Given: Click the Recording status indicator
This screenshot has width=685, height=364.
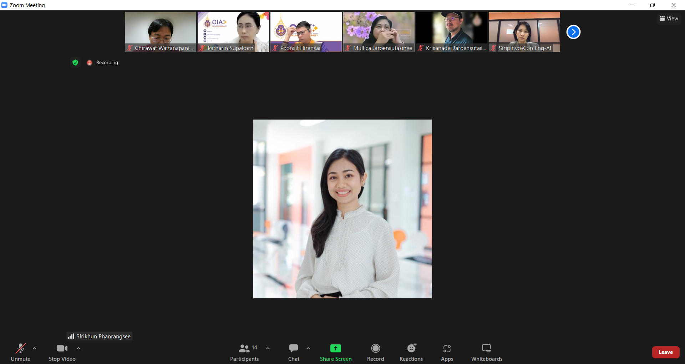Looking at the screenshot, I should 103,62.
